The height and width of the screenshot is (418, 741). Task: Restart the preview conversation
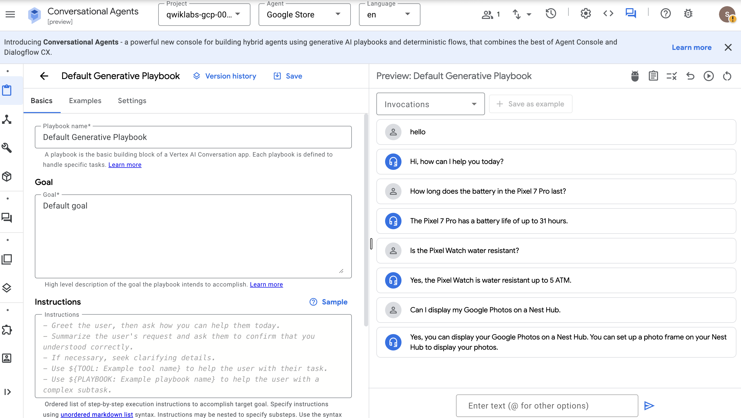coord(727,76)
